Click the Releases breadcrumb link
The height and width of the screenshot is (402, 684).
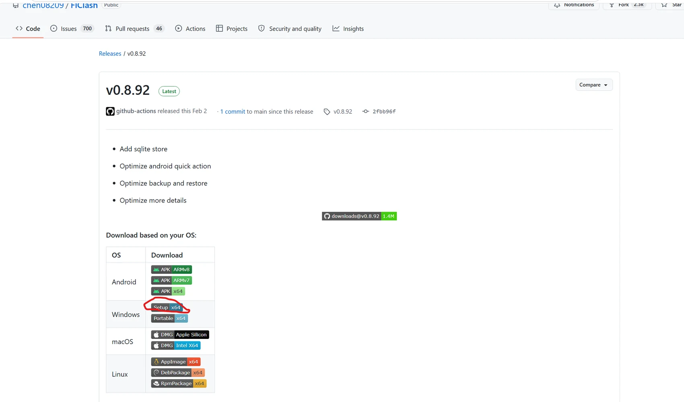click(110, 53)
